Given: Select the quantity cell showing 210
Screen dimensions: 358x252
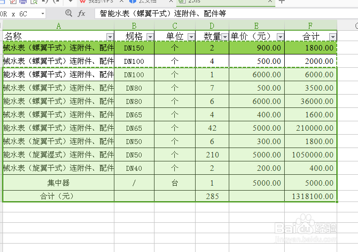Looking at the screenshot, I should 212,155.
